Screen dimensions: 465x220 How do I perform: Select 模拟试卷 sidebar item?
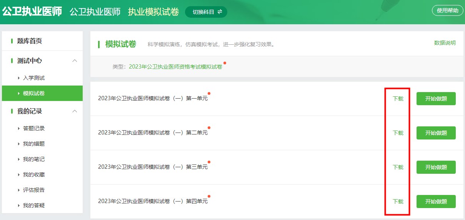click(x=34, y=93)
